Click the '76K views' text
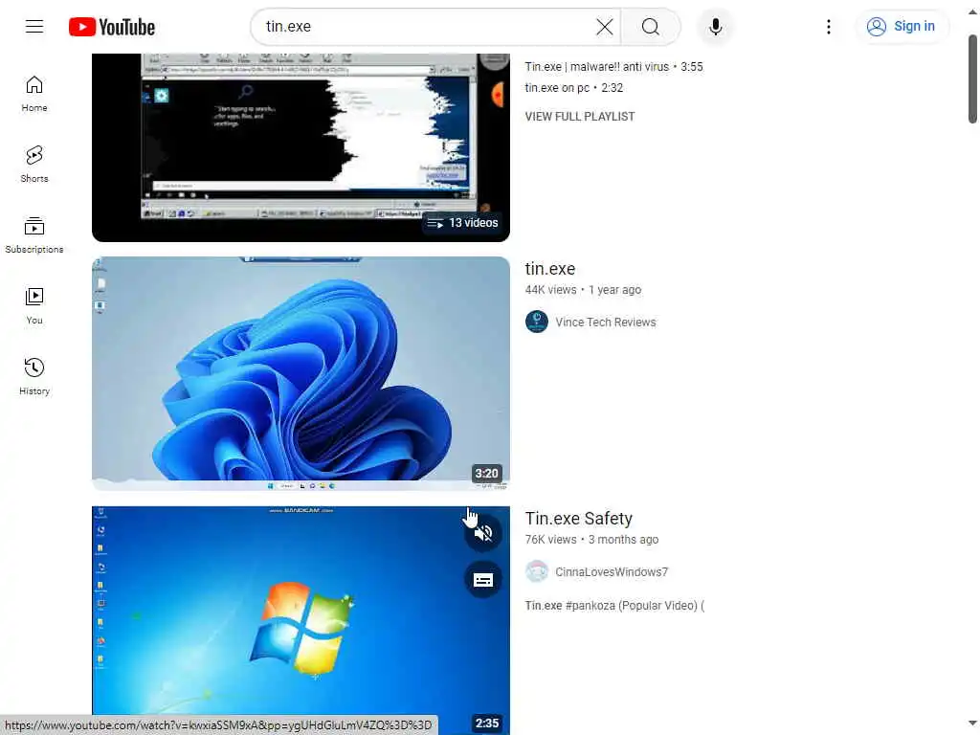This screenshot has height=735, width=980. 550,540
